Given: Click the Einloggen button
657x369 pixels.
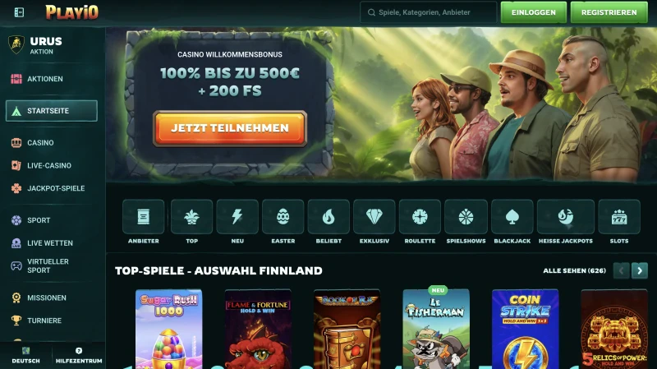Looking at the screenshot, I should (533, 12).
